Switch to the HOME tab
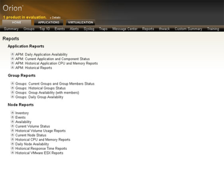This screenshot has height=180, width=224. click(x=17, y=22)
